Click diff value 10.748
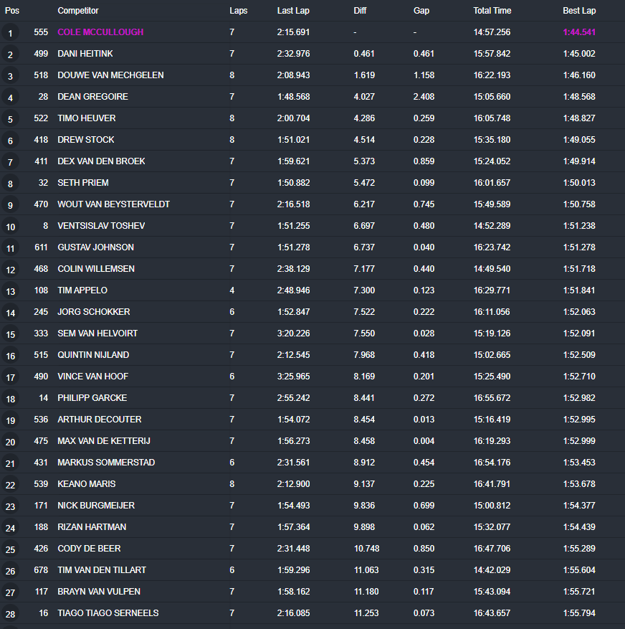 [366, 549]
